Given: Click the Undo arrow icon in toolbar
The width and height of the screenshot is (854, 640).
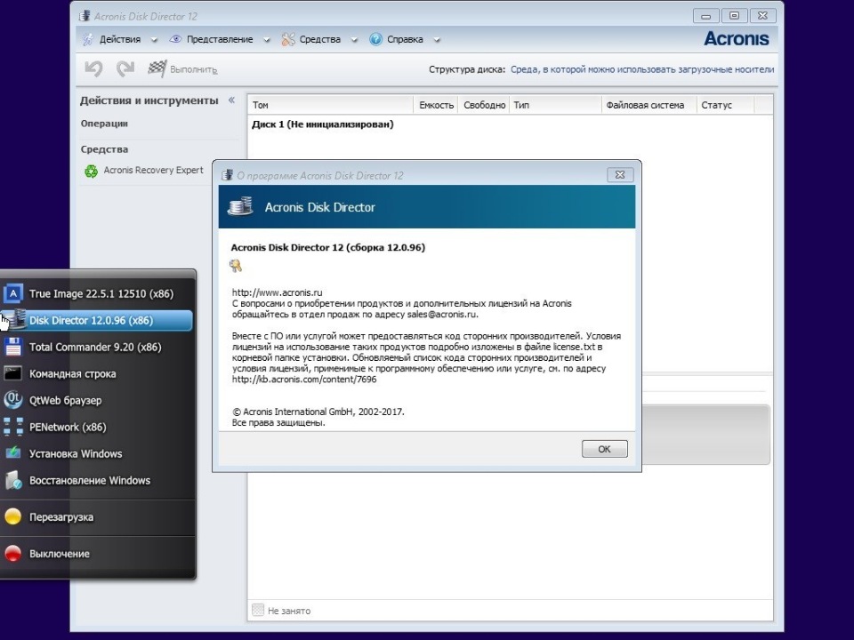Looking at the screenshot, I should [93, 68].
